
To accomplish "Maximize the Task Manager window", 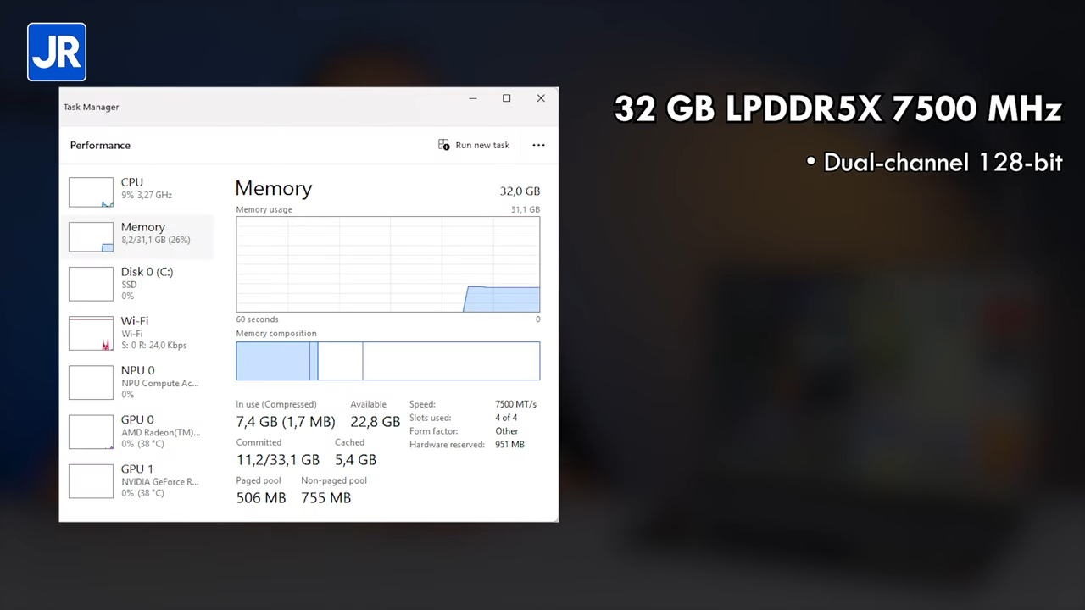I will pyautogui.click(x=506, y=98).
